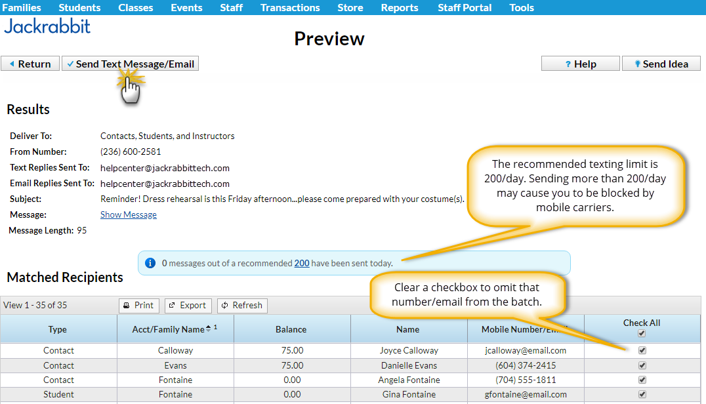
Task: Open the Tools menu
Action: click(x=522, y=8)
